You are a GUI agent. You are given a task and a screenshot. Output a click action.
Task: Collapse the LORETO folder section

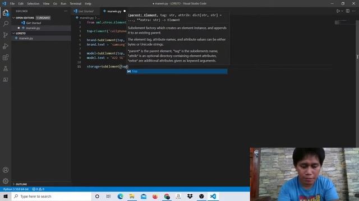tap(13, 33)
